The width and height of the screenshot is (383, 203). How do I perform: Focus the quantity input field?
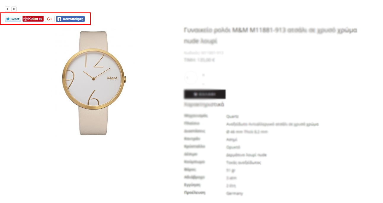point(191,78)
